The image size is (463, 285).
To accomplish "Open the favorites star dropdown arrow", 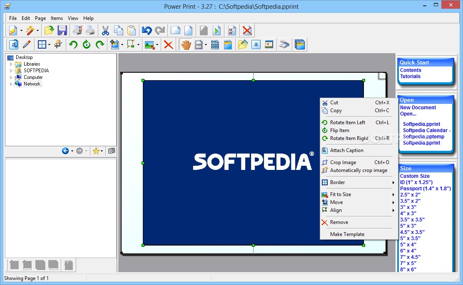I will [x=102, y=151].
